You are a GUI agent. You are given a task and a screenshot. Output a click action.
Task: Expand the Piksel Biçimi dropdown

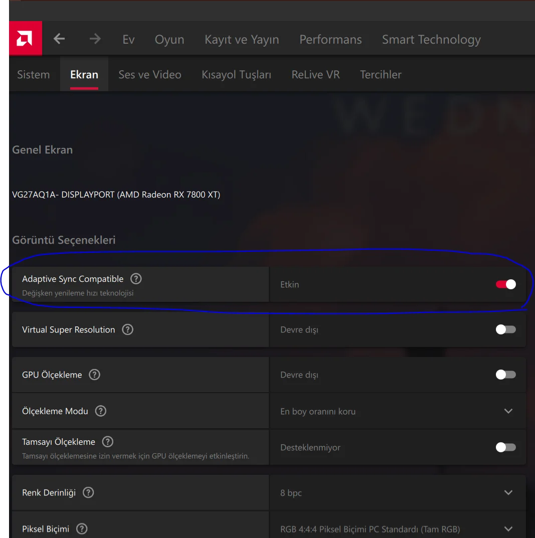(x=508, y=528)
